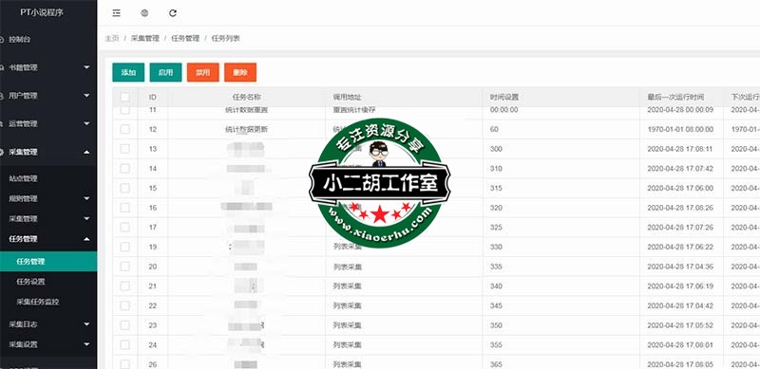Screen dimensions: 760x369
Task: Open the 任务设置 menu item
Action: pyautogui.click(x=30, y=282)
